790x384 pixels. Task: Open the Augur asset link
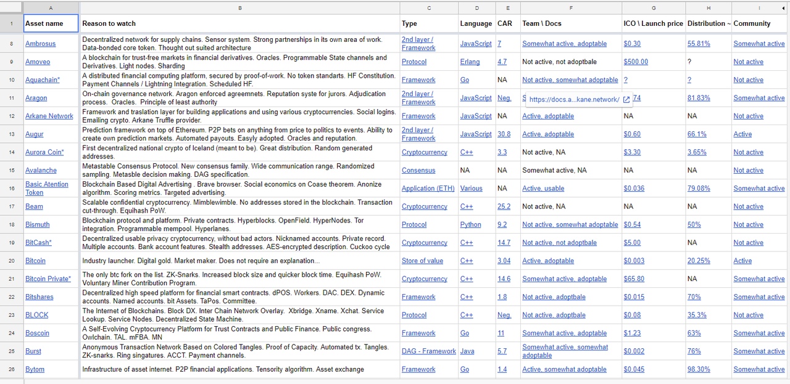35,134
